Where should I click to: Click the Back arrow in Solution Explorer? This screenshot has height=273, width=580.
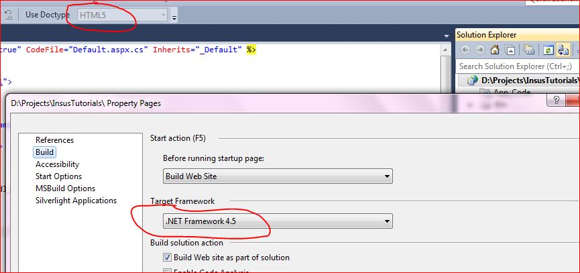[x=465, y=50]
